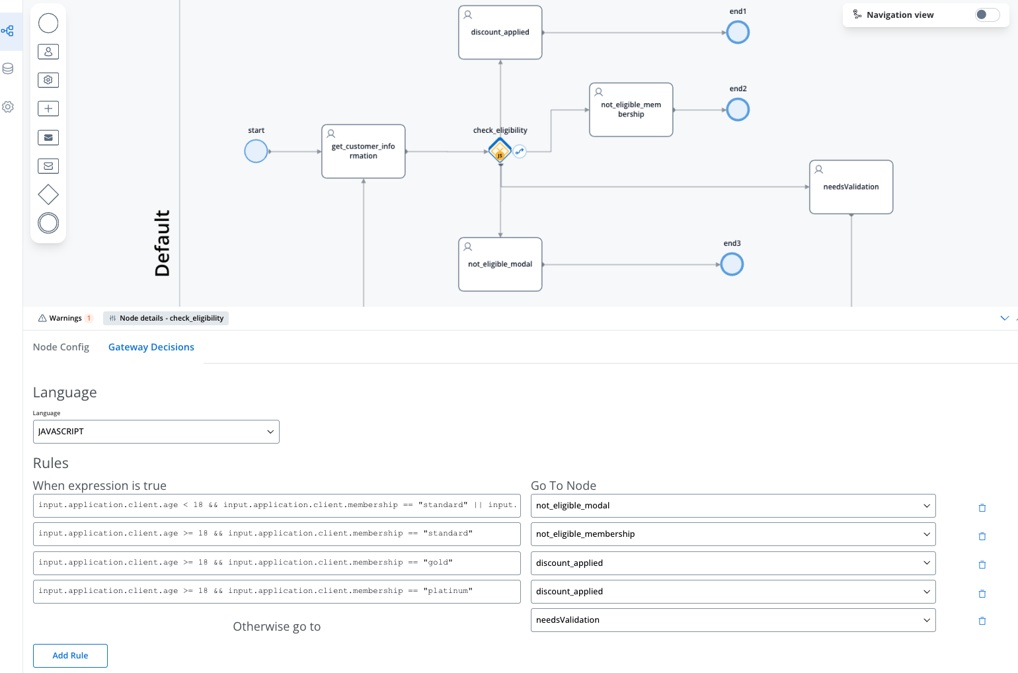Image resolution: width=1018 pixels, height=673 pixels.
Task: Click the Default lane label
Action: 162,243
